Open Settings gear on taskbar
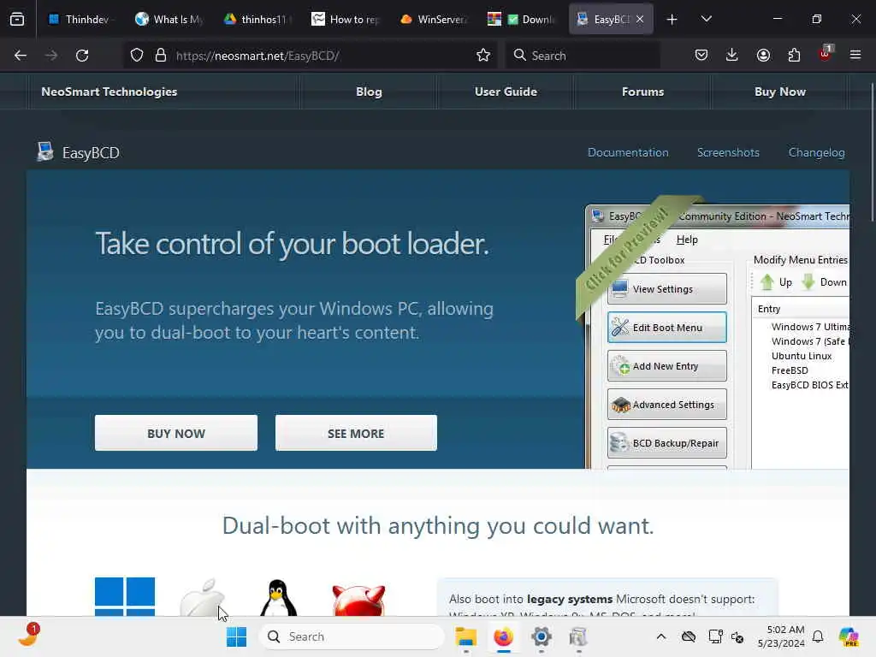This screenshot has width=876, height=657. click(x=541, y=636)
